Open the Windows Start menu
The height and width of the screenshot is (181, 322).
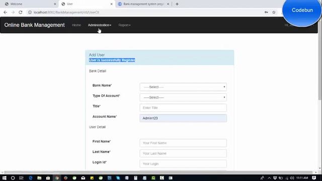(5, 178)
